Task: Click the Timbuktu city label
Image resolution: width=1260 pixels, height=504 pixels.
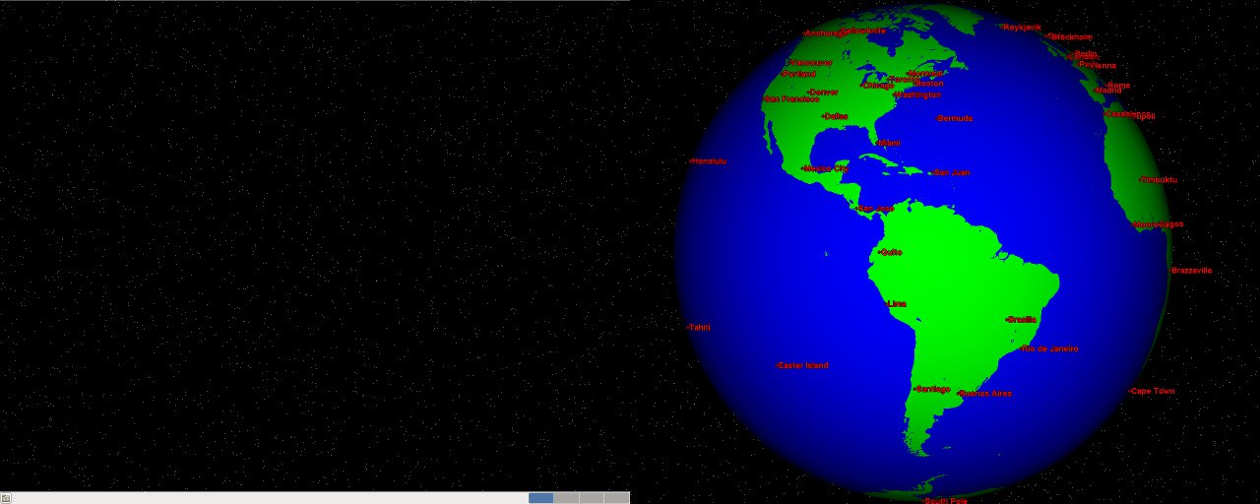Action: click(x=1159, y=179)
